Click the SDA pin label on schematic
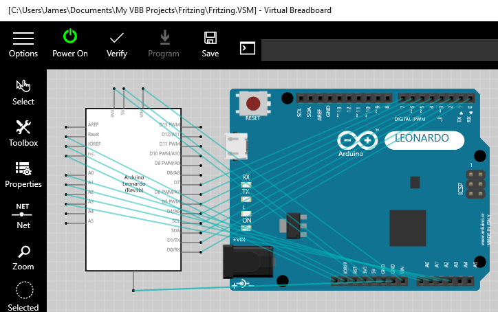This screenshot has width=498, height=312. tap(175, 230)
